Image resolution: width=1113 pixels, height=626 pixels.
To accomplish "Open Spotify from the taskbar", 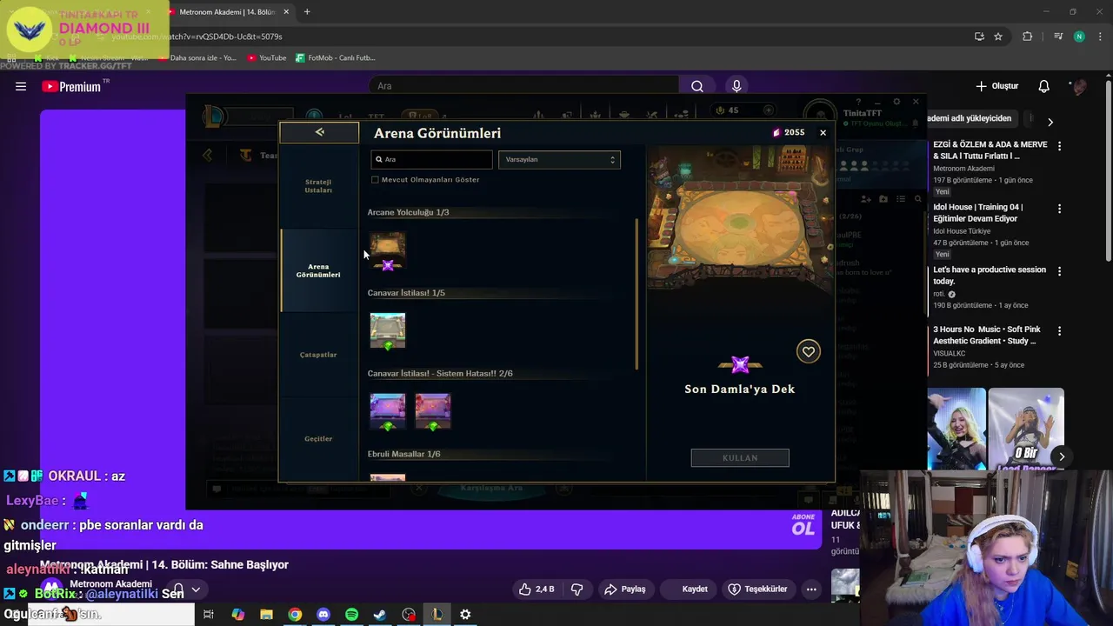I will click(351, 615).
